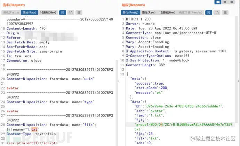Viewport: 240px width, 146px height.
Task: Click the Content-Type: text/plain line
Action: click(31, 134)
